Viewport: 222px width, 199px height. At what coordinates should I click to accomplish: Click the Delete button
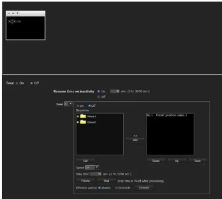tap(156, 161)
